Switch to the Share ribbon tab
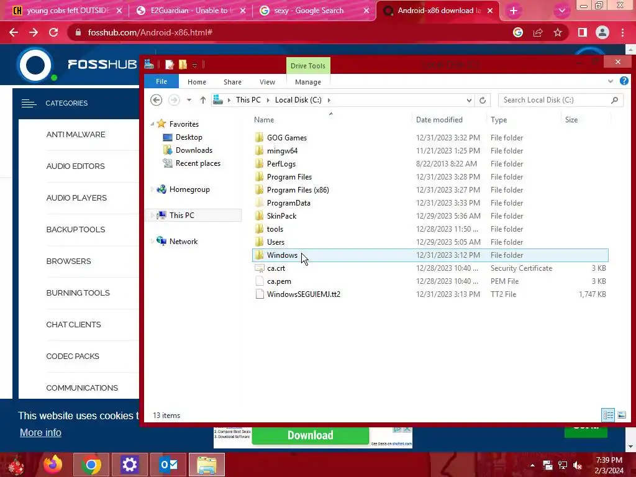The image size is (636, 477). pos(232,82)
